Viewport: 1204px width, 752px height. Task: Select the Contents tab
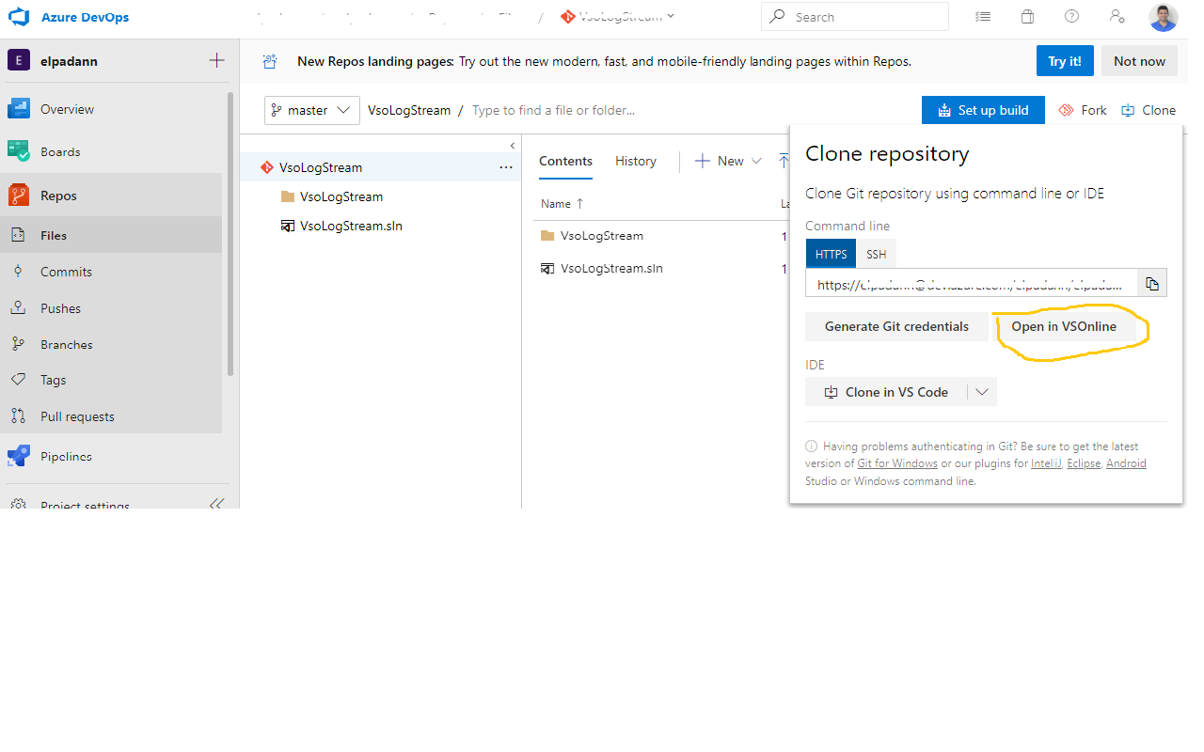tap(564, 161)
